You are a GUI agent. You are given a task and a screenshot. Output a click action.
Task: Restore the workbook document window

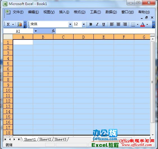click(x=146, y=18)
